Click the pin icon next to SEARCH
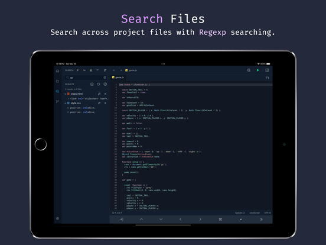Screen dimensions: 326x245 click(77, 70)
